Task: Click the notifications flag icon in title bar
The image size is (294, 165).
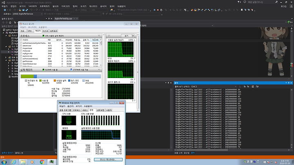Action: point(239,2)
